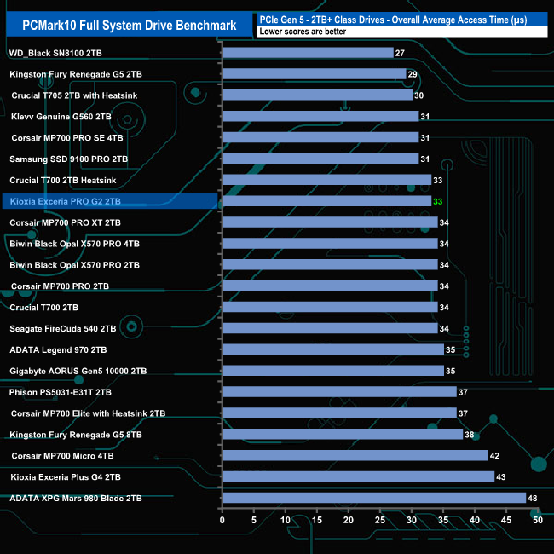Click the '43' value label
Screen dimensions: 554x554
(501, 477)
